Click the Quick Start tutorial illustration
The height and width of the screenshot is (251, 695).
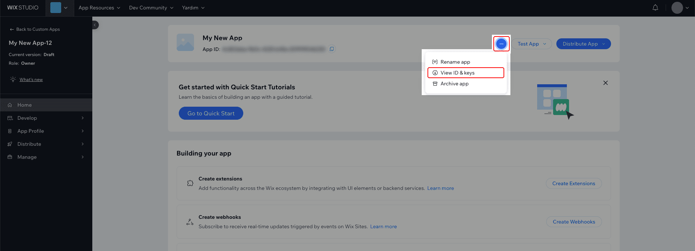tap(555, 102)
